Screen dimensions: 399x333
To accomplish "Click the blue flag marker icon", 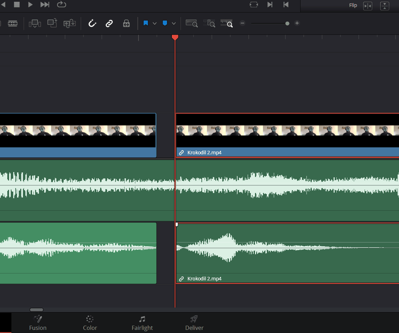I will (146, 23).
